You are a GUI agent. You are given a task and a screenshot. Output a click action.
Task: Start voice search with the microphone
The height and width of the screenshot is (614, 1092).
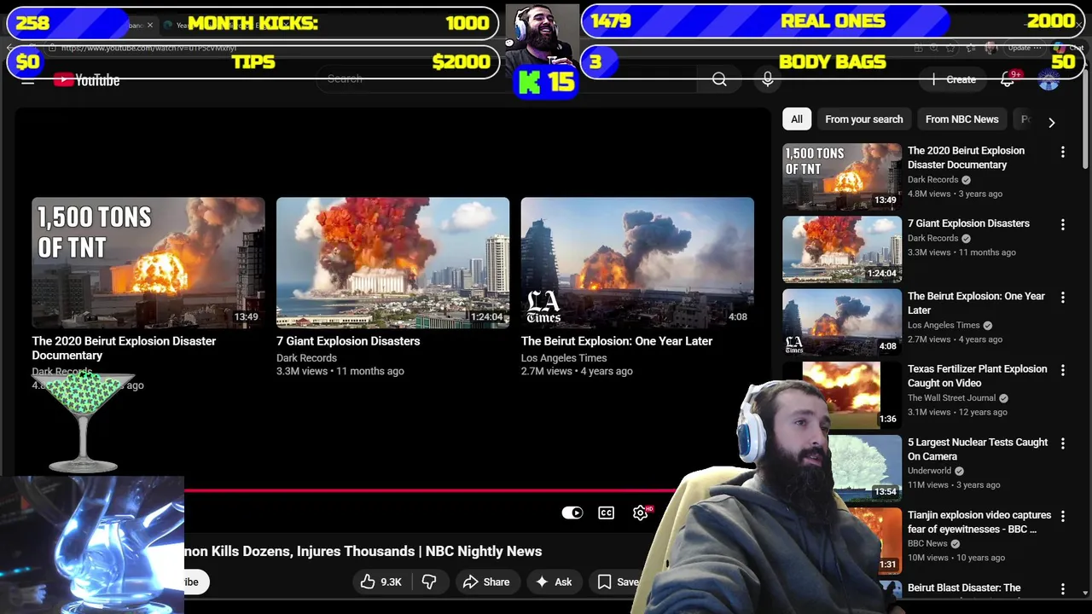click(768, 79)
